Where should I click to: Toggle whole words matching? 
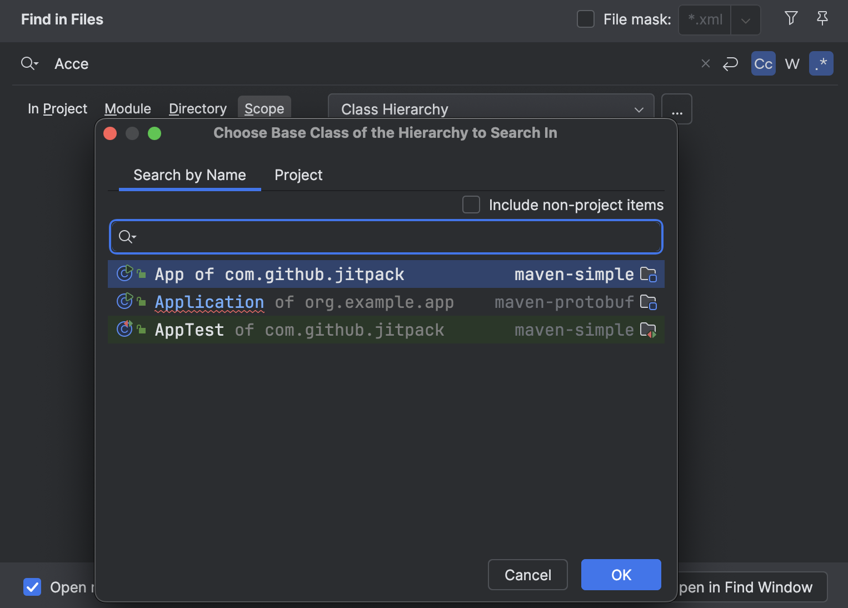792,63
